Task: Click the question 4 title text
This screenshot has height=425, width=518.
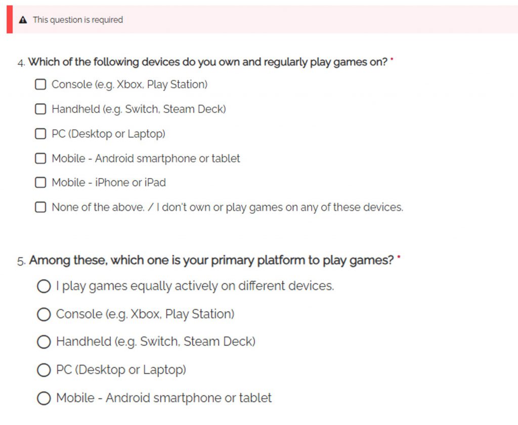Action: pos(207,62)
